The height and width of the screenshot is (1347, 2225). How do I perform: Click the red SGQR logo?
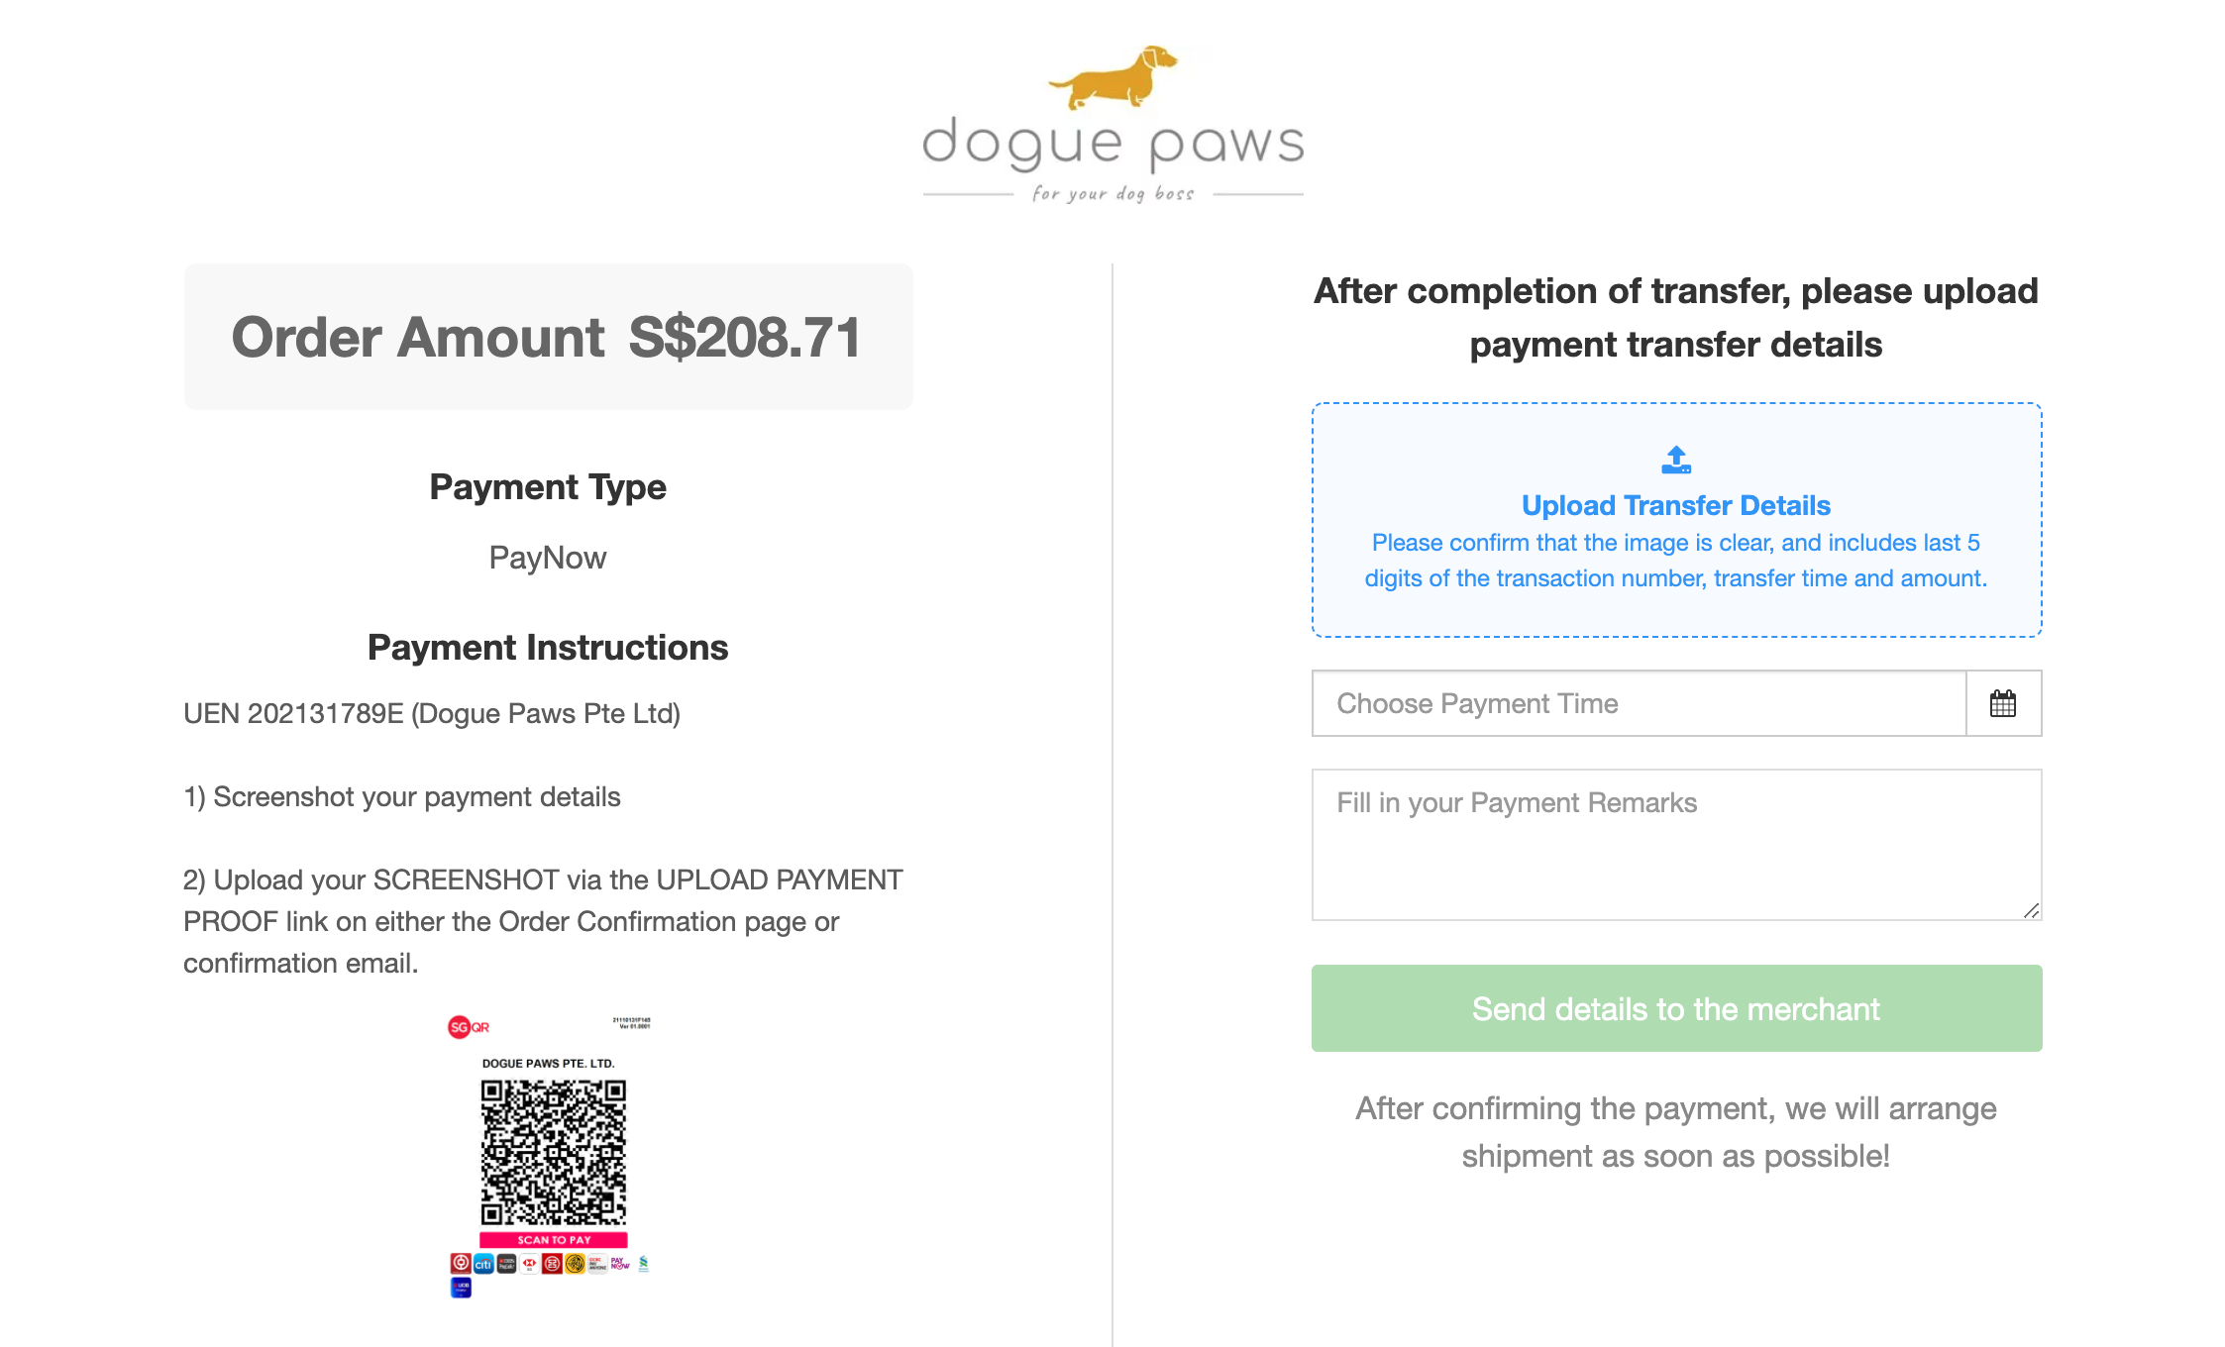(x=469, y=1027)
